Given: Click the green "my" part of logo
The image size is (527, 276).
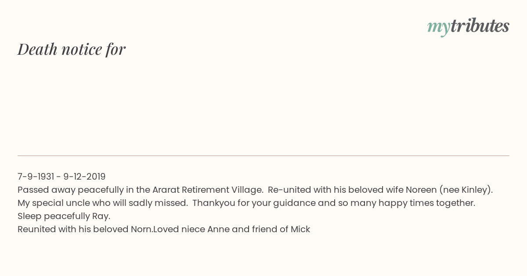Looking at the screenshot, I should click(x=439, y=28).
